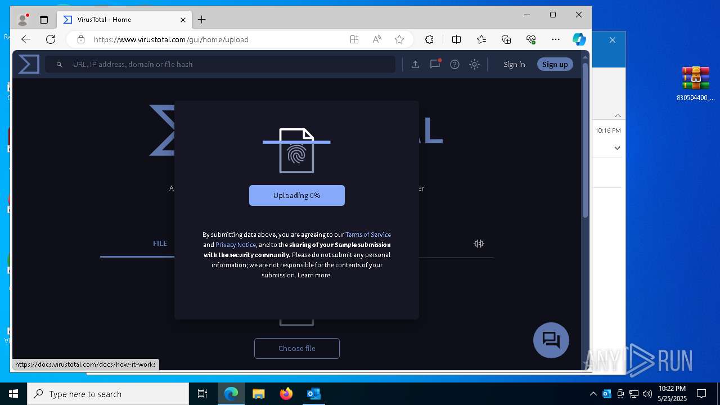Add page to favorites star

(x=399, y=39)
